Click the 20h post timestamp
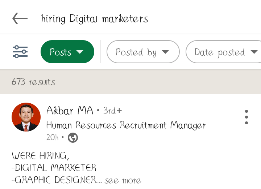Image resolution: width=261 pixels, height=189 pixels. click(53, 138)
